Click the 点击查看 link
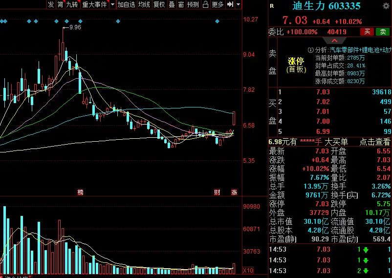 click(374, 142)
